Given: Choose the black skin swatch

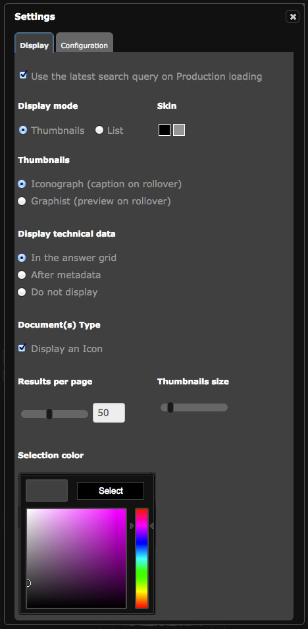Looking at the screenshot, I should click(x=165, y=130).
